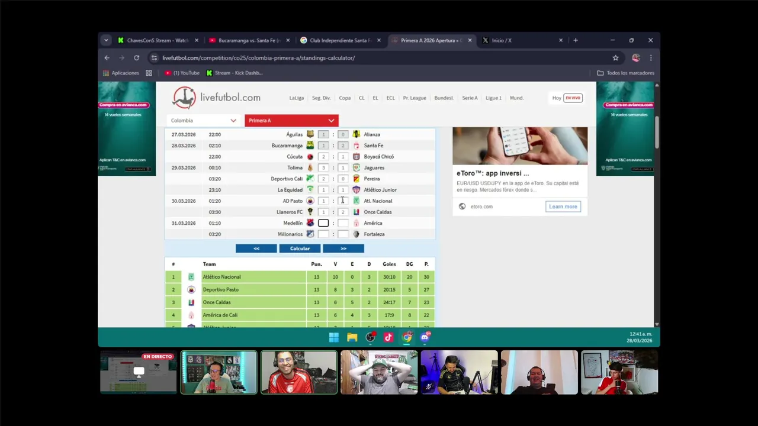Open the tab search chevron
Image resolution: width=758 pixels, height=426 pixels.
pos(106,40)
